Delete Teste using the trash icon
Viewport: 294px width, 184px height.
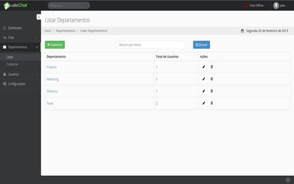click(x=212, y=103)
